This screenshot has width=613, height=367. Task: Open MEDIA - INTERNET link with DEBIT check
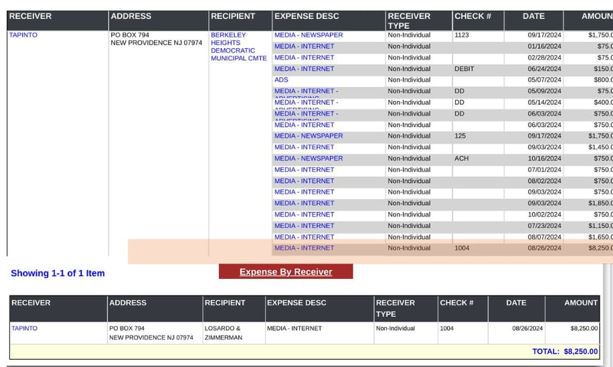[x=304, y=69]
